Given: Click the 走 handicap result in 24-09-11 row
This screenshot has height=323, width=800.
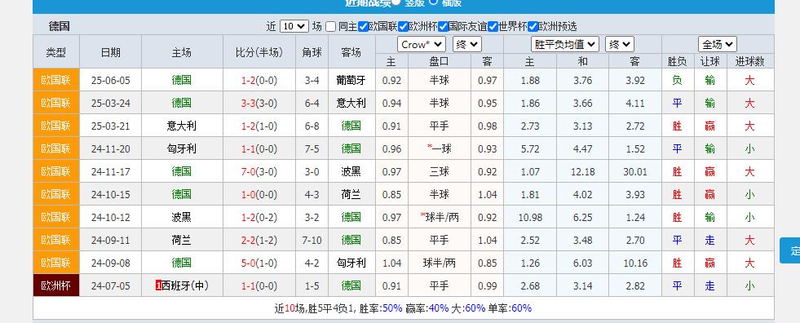Looking at the screenshot, I should (709, 241).
